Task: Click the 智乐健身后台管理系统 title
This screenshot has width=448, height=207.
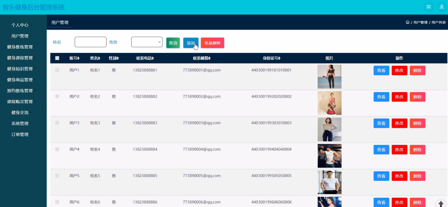Action: (34, 7)
